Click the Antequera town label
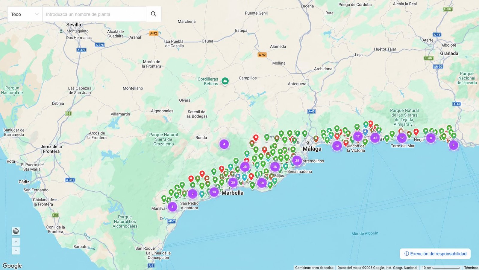 tap(297, 84)
